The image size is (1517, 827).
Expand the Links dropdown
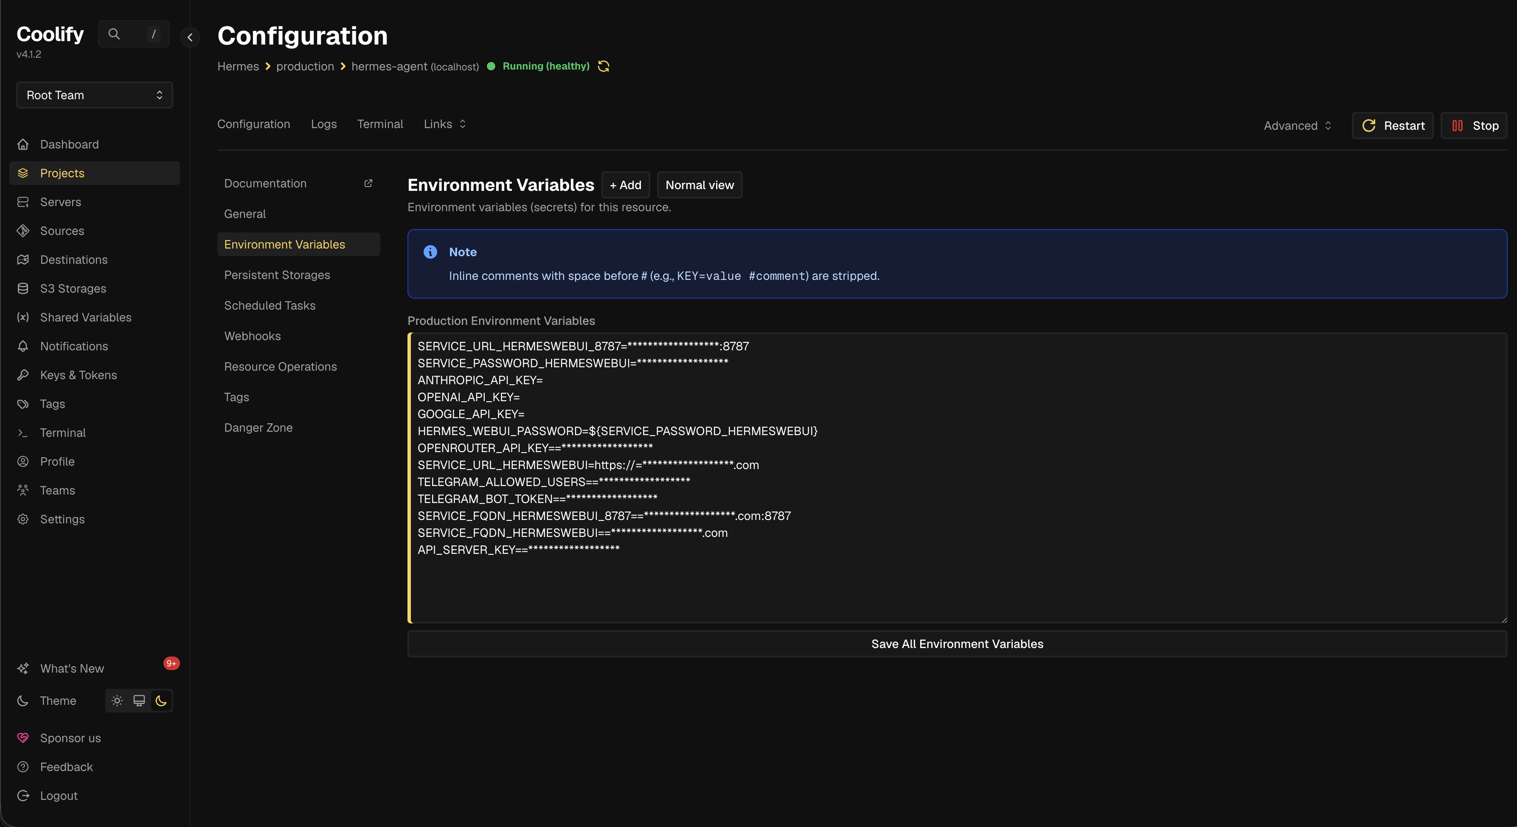click(445, 124)
